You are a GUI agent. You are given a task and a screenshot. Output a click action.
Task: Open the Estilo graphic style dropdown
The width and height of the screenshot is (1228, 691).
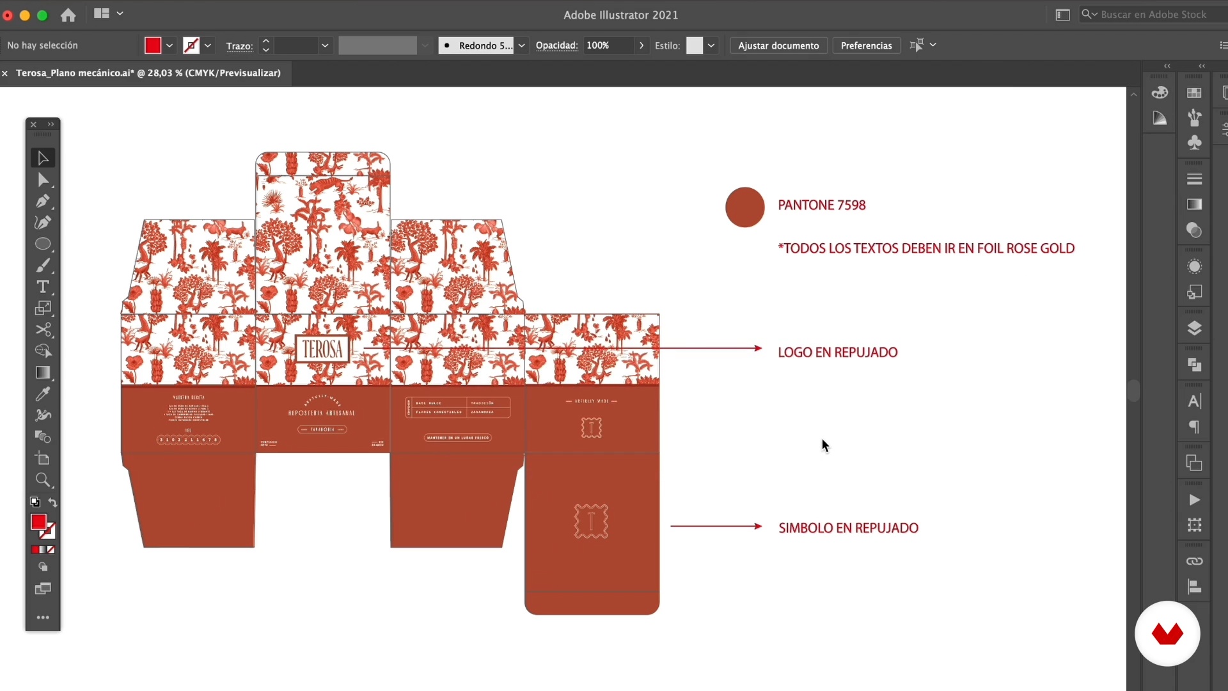click(711, 45)
